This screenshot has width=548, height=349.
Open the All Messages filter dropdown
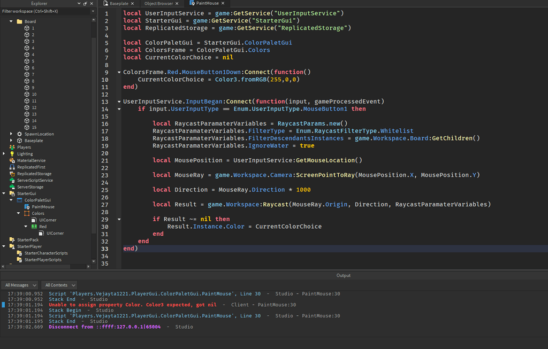[20, 285]
